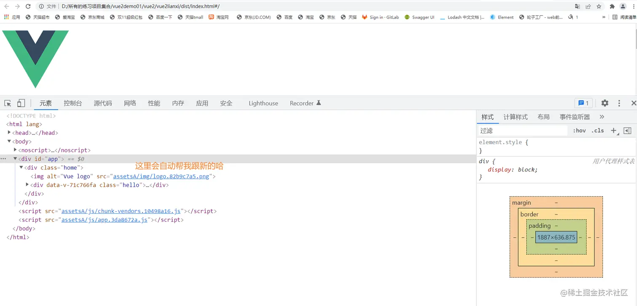
Task: Reload the page with the refresh icon
Action: [28, 6]
